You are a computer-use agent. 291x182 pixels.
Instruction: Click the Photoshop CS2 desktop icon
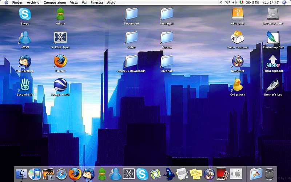pyautogui.click(x=273, y=38)
